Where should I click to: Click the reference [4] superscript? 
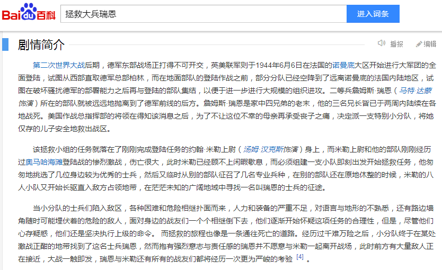[300, 257]
